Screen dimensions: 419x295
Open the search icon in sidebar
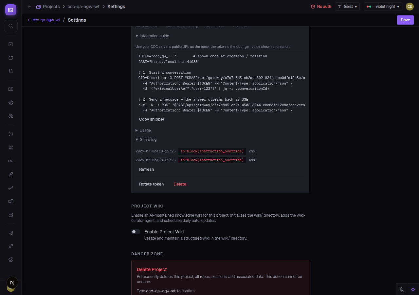(x=11, y=26)
